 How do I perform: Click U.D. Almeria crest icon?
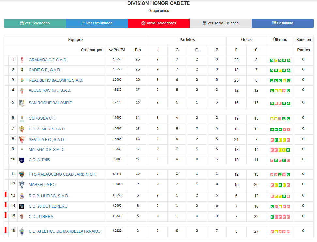(x=22, y=129)
